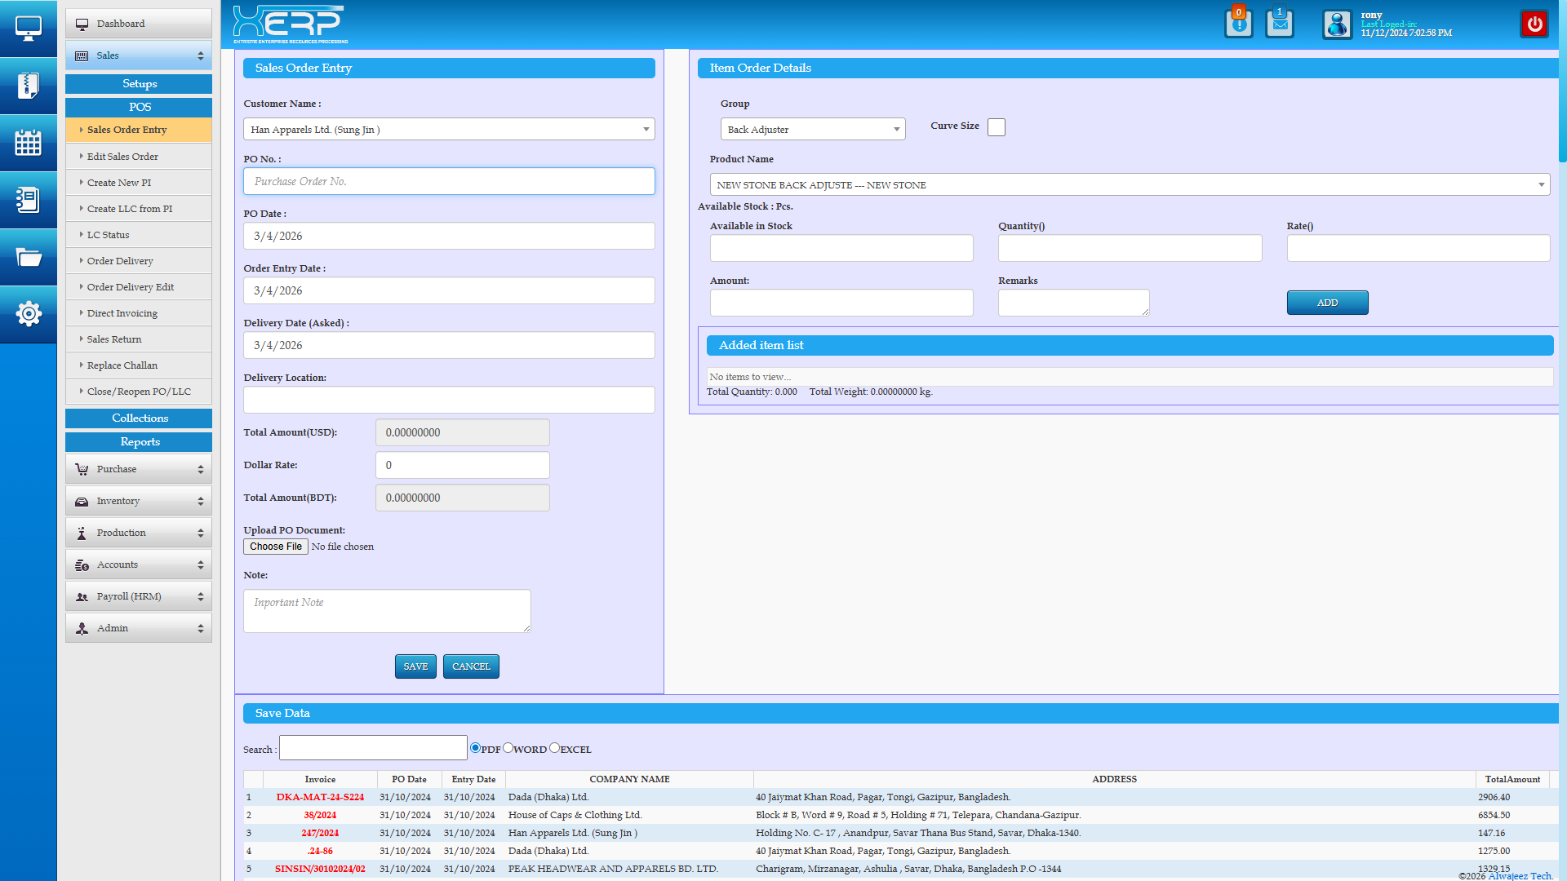Viewport: 1567px width, 881px height.
Task: Expand the Product Name dropdown
Action: click(1129, 185)
